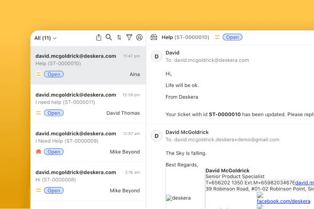This screenshot has height=209, width=314.
Task: Click Open status badge on ST-0000011 row
Action: pyautogui.click(x=53, y=113)
